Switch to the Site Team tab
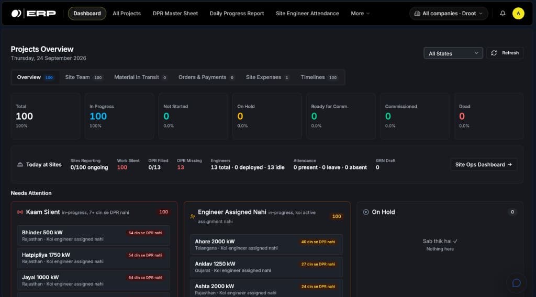Image resolution: width=536 pixels, height=297 pixels. tap(83, 77)
